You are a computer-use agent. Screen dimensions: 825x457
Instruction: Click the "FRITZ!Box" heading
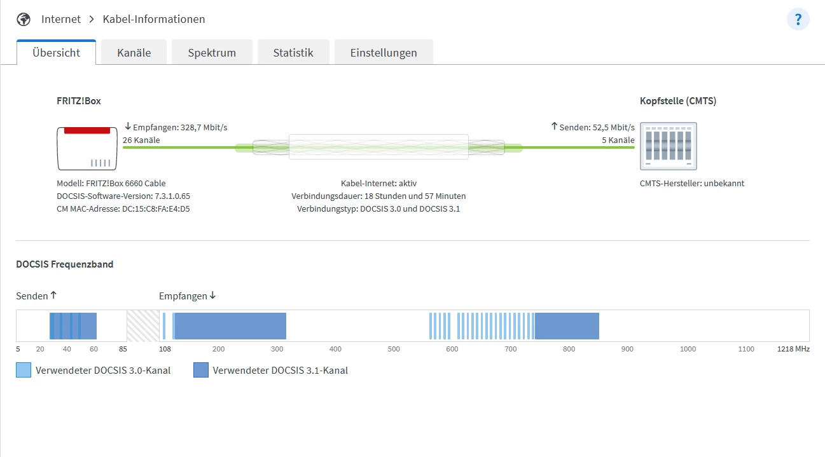(79, 100)
